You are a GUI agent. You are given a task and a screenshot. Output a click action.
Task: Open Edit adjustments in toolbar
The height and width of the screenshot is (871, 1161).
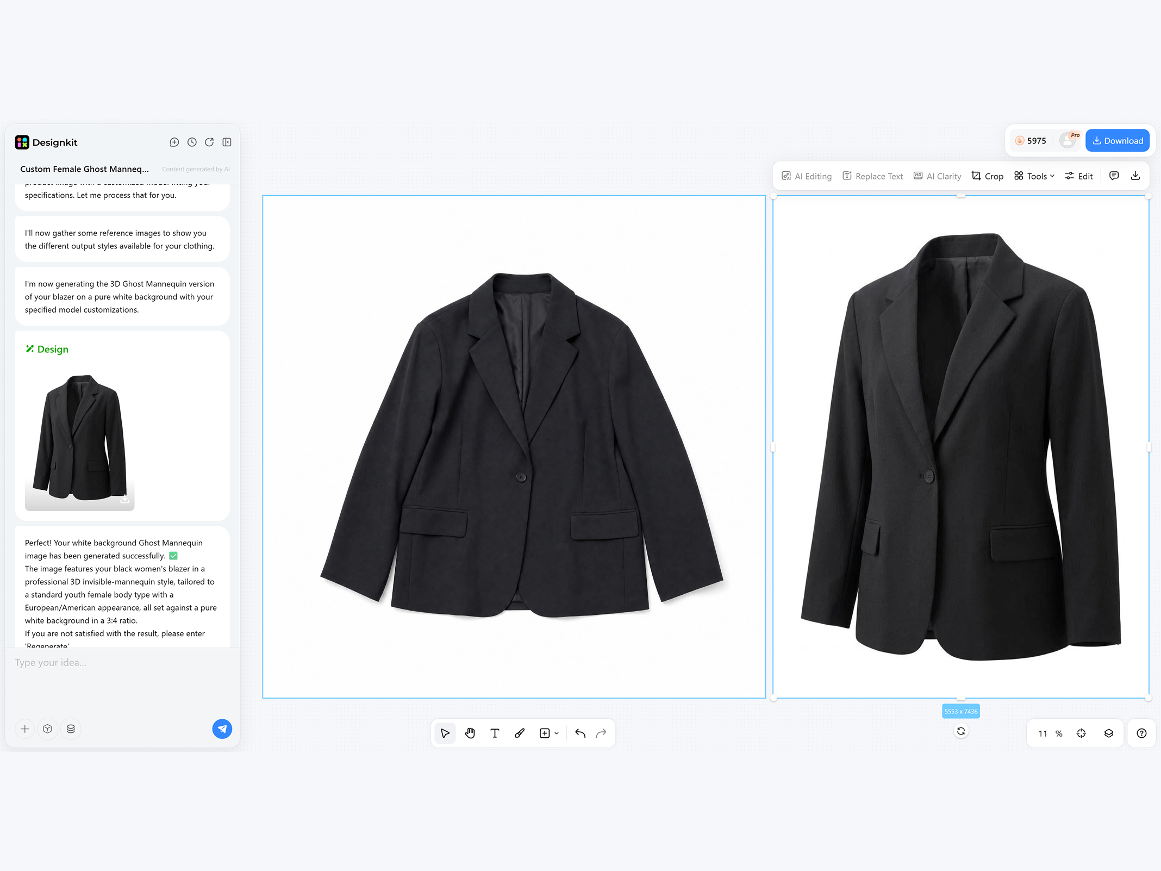1079,176
